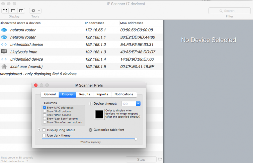253x163 pixels.
Task: Click help icon beside Display Ping status
Action: point(39,130)
